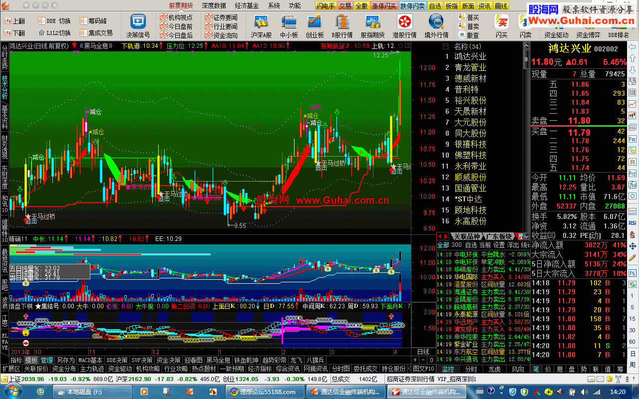Click the red-blue left-right arrows button
Viewport: 639px width, 399px height.
pyautogui.click(x=444, y=236)
